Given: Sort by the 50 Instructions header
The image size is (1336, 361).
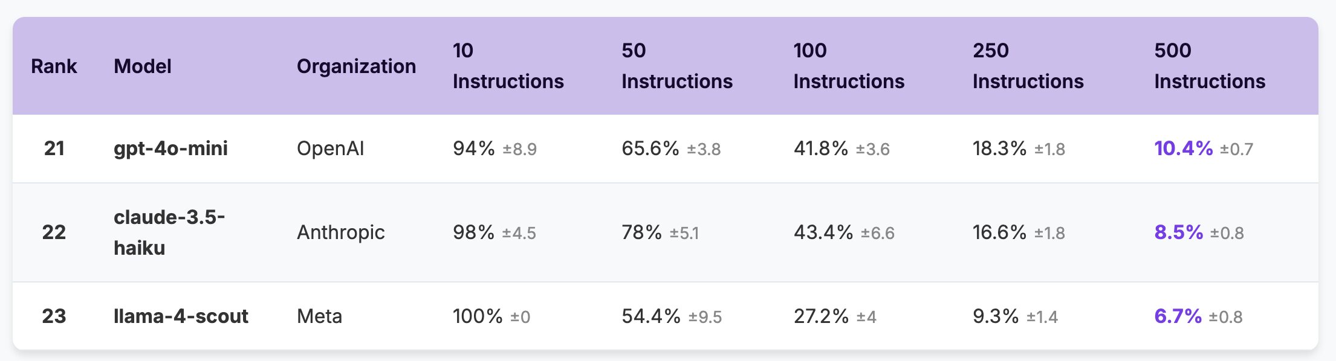Looking at the screenshot, I should pos(676,66).
